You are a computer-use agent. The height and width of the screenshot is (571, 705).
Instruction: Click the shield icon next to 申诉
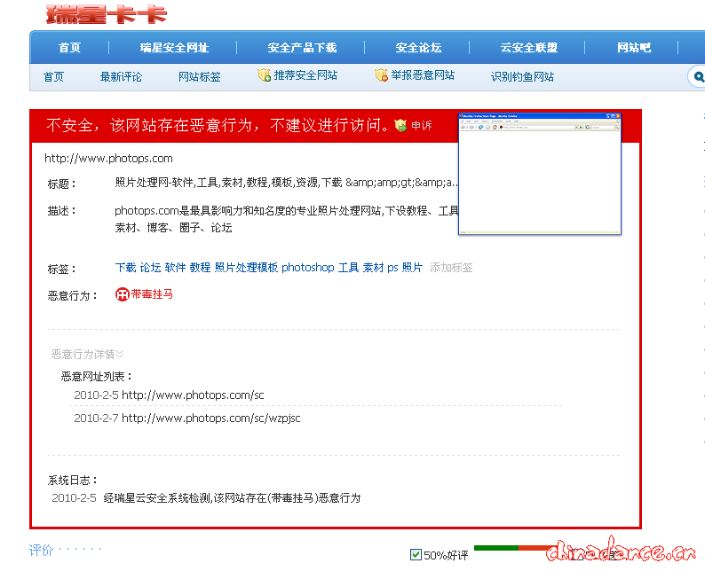coord(400,125)
